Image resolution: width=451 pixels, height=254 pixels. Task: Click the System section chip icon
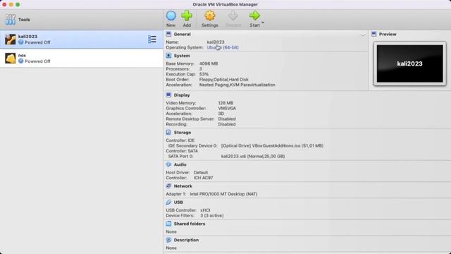[168, 56]
